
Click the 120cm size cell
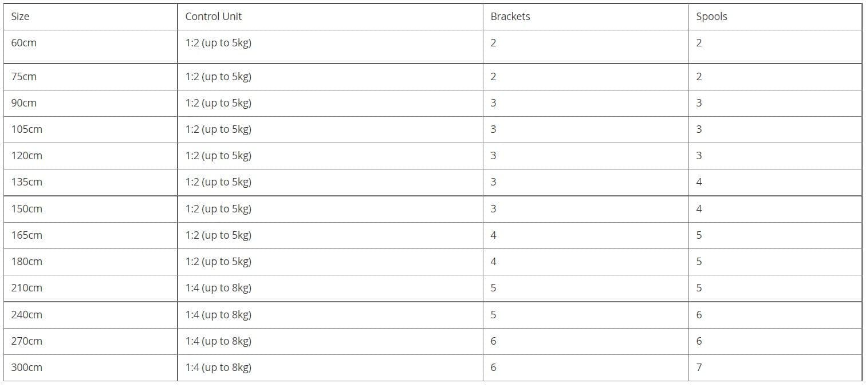[26, 156]
